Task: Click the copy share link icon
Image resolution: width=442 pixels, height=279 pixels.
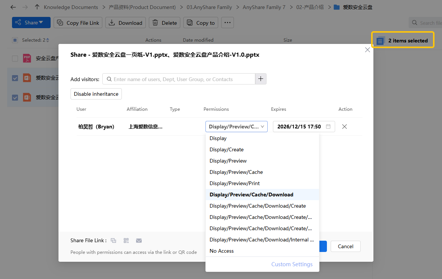Action: [x=114, y=240]
